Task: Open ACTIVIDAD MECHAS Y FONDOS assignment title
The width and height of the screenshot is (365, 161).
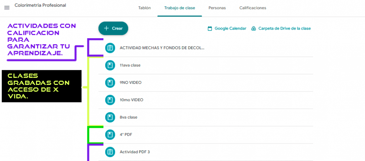Action: pyautogui.click(x=162, y=48)
